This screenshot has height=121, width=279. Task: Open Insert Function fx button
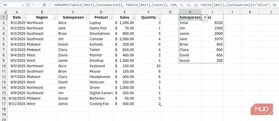pyautogui.click(x=44, y=5)
